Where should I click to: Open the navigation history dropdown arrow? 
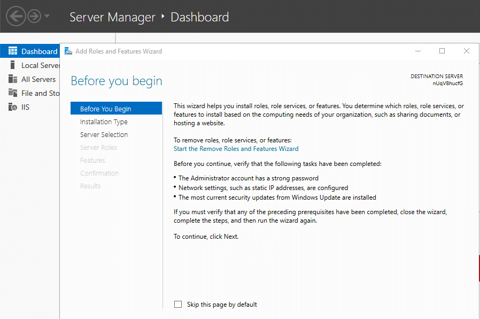pyautogui.click(x=47, y=16)
